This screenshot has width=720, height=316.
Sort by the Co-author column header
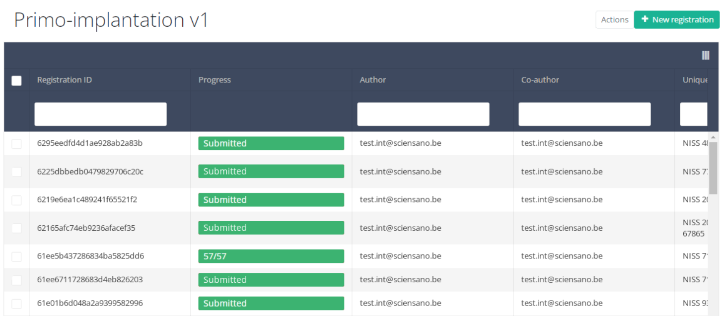click(540, 80)
